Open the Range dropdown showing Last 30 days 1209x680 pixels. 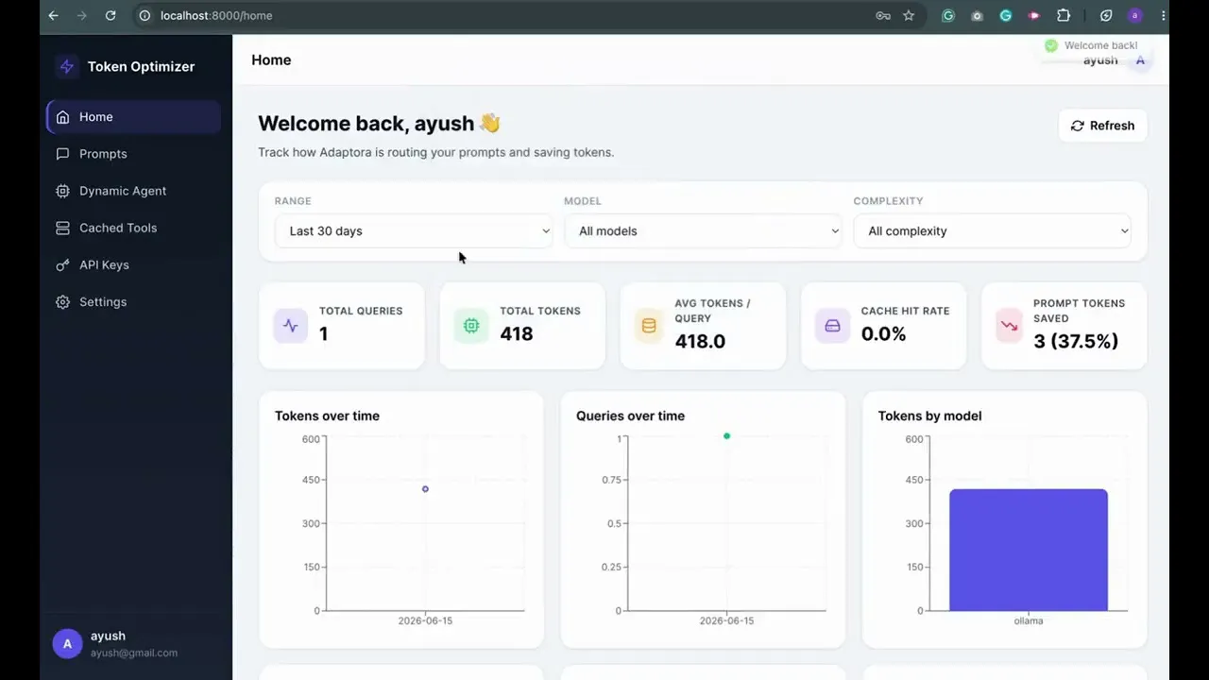tap(414, 231)
